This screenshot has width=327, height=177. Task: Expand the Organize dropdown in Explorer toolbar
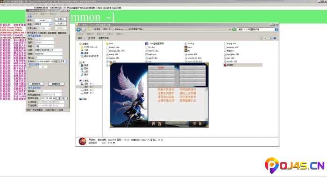pyautogui.click(x=81, y=38)
